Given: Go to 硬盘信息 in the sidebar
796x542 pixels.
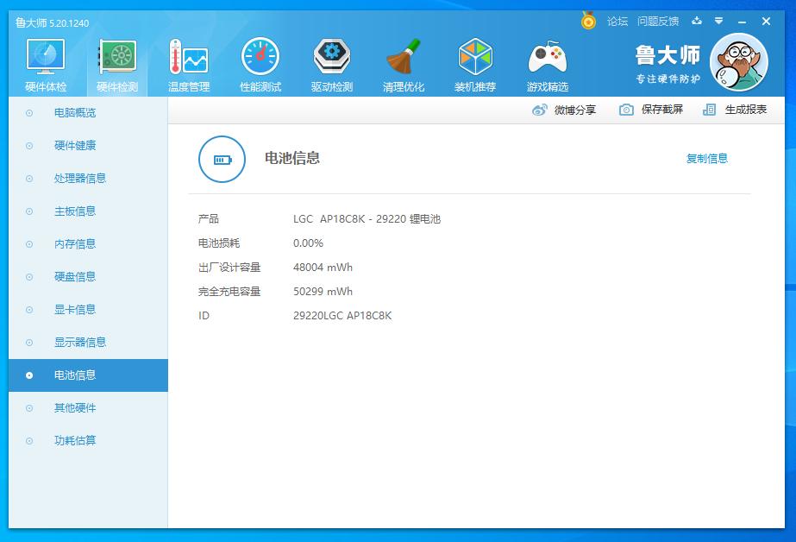Looking at the screenshot, I should click(x=75, y=277).
